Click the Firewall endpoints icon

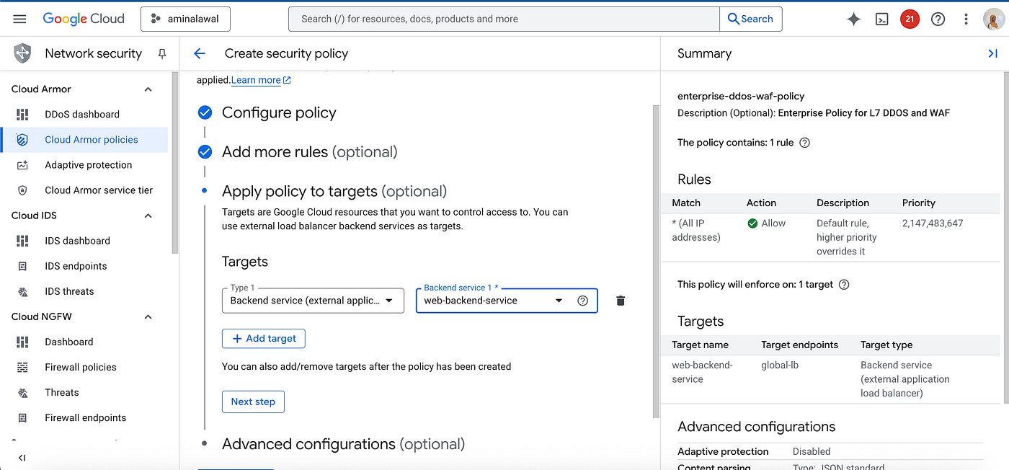pos(22,417)
